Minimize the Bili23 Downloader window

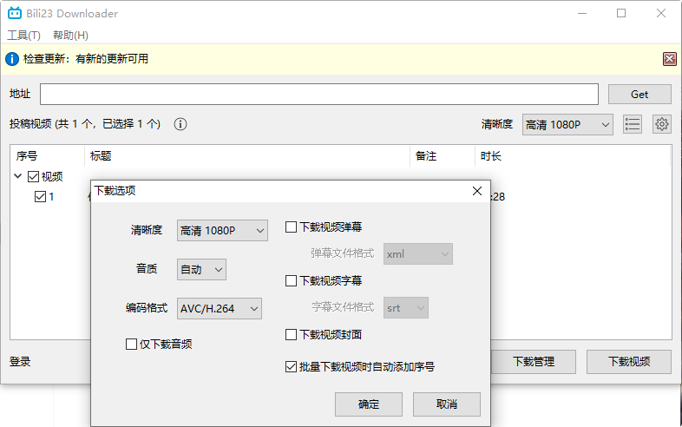(x=582, y=14)
